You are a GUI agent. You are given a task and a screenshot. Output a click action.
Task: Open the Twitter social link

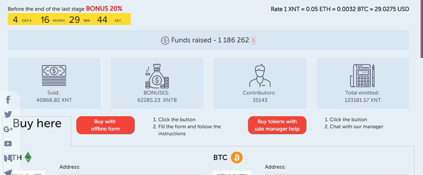tap(8, 114)
